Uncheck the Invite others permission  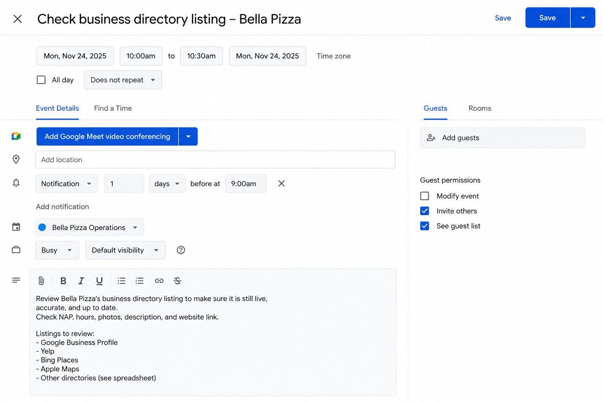click(x=425, y=211)
